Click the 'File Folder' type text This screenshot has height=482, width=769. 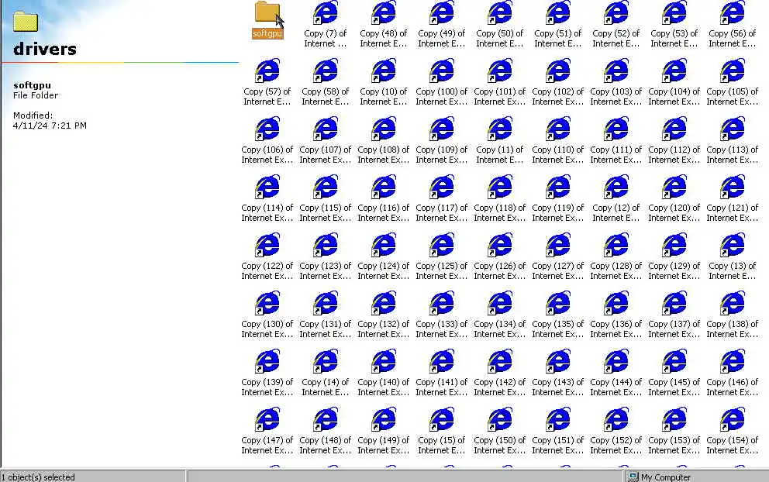tap(36, 95)
